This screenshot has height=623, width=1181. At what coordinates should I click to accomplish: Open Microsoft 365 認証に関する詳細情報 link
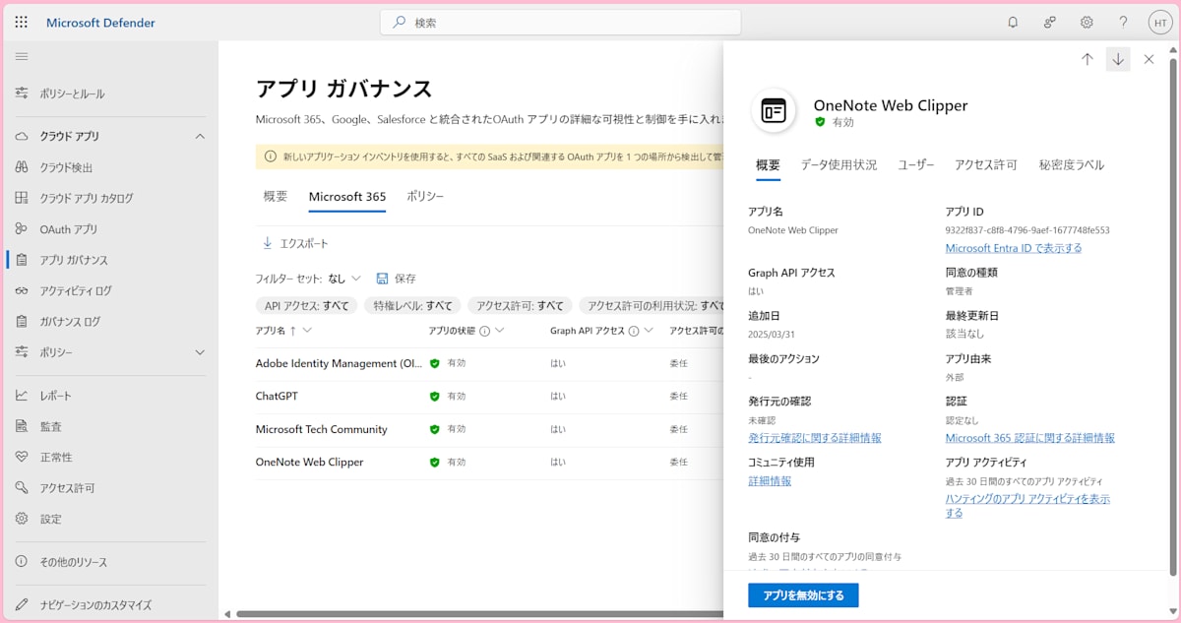point(1030,438)
